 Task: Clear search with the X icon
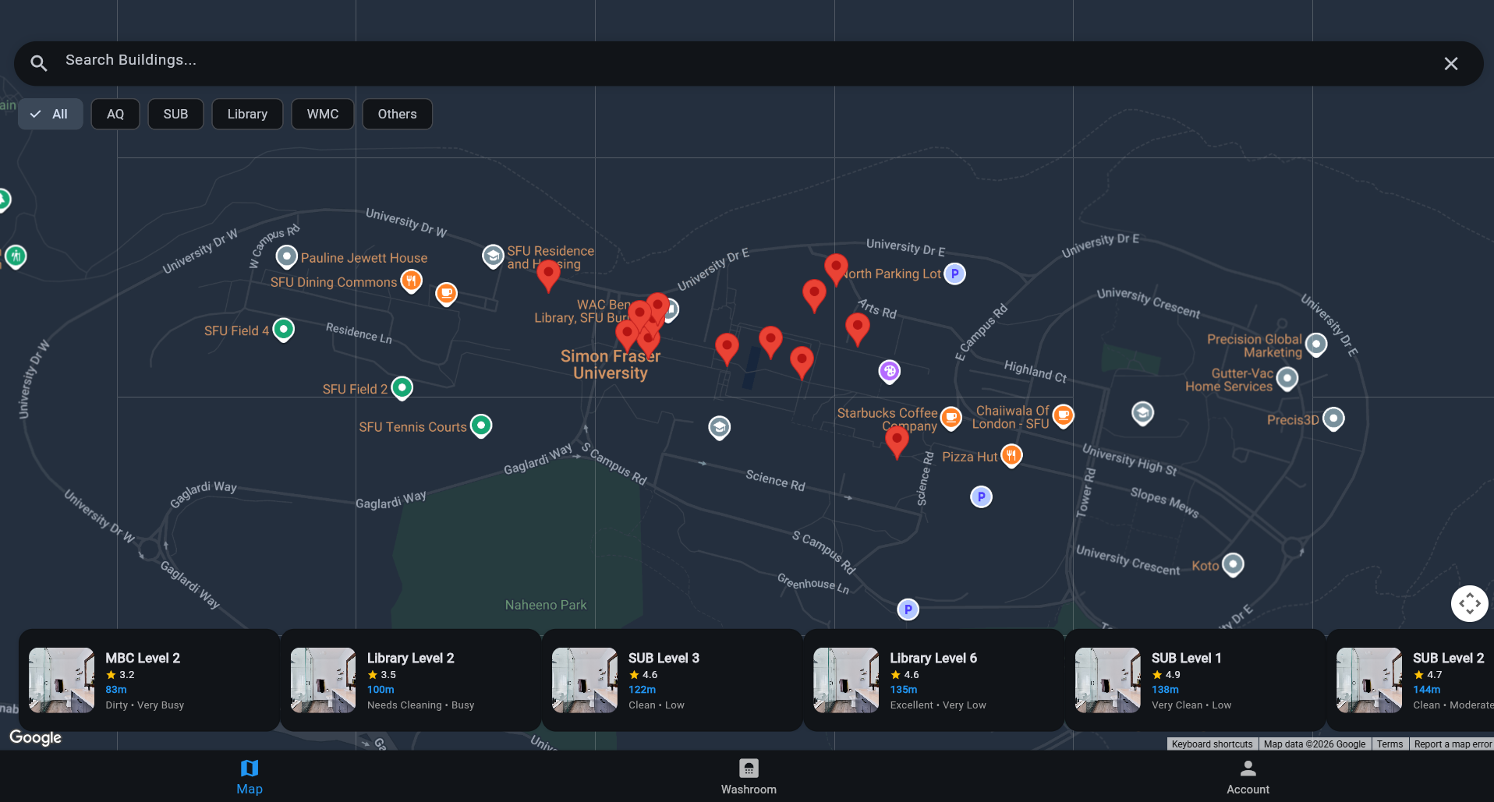point(1450,63)
